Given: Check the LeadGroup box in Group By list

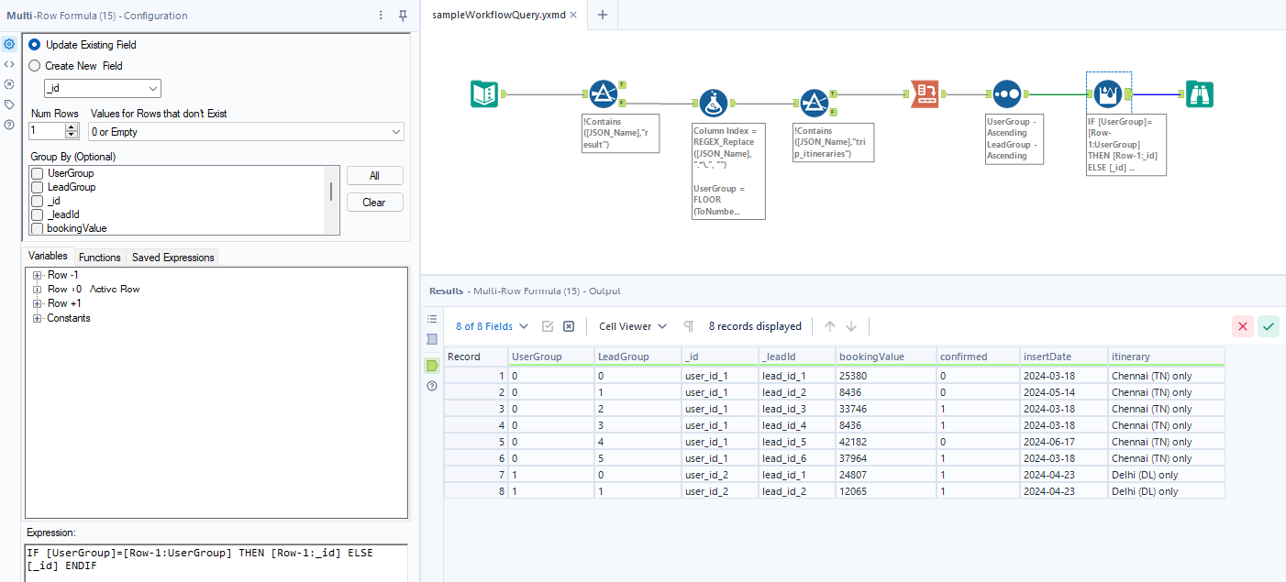Looking at the screenshot, I should click(x=38, y=187).
